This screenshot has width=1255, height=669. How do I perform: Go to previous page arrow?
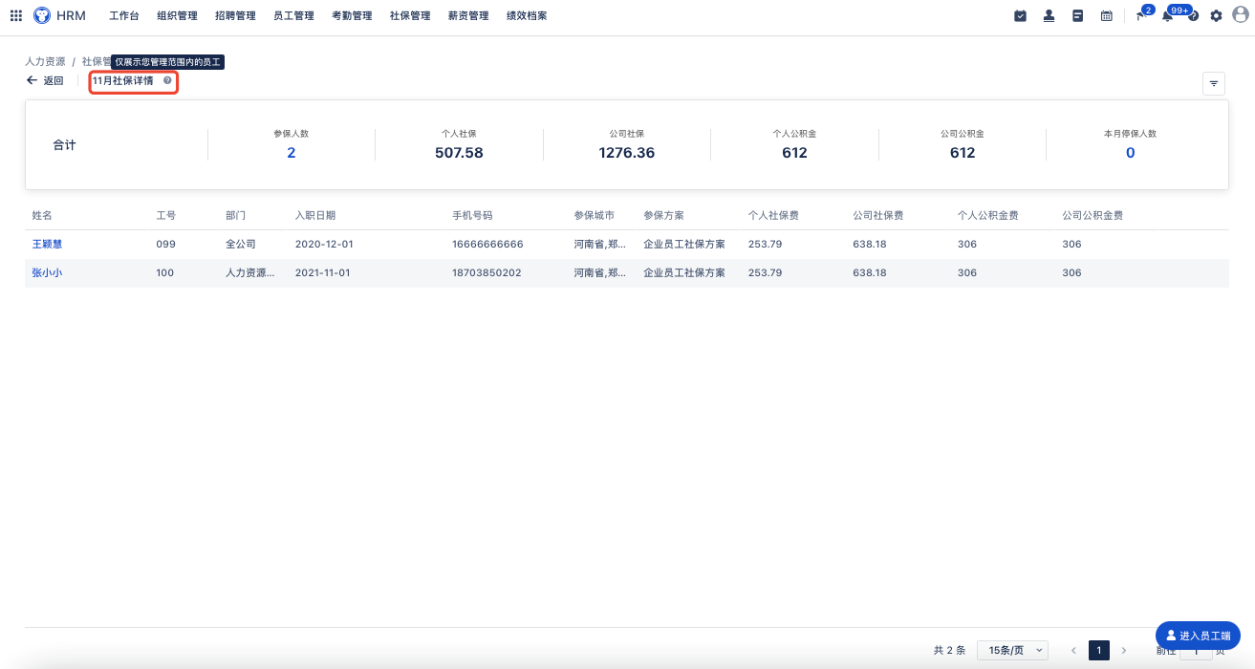click(1073, 650)
